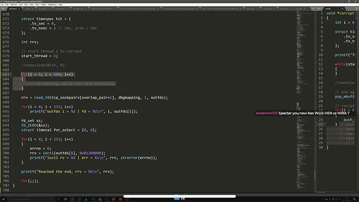Viewport: 359px width, 202px height.
Task: Click on the 'for(i = 0; i < 400; i++)' line
Action: tap(47, 74)
